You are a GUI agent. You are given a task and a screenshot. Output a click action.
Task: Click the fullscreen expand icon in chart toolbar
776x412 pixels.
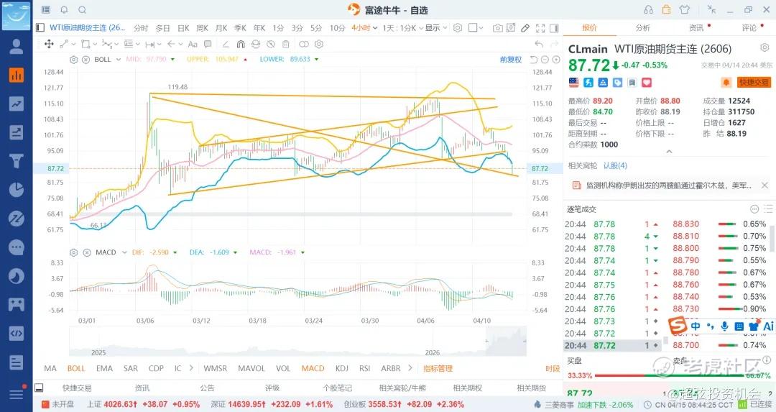540,28
